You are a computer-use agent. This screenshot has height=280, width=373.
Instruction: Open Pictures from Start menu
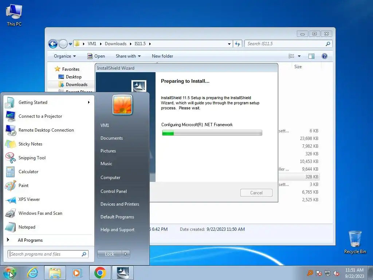coord(108,151)
